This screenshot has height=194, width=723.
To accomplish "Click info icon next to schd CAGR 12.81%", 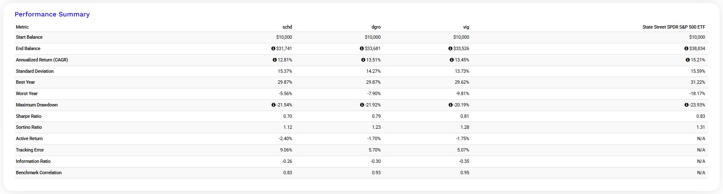I will tap(275, 60).
